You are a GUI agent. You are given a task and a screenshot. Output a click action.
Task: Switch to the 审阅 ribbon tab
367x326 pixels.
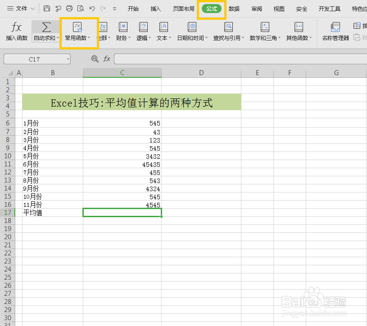256,8
